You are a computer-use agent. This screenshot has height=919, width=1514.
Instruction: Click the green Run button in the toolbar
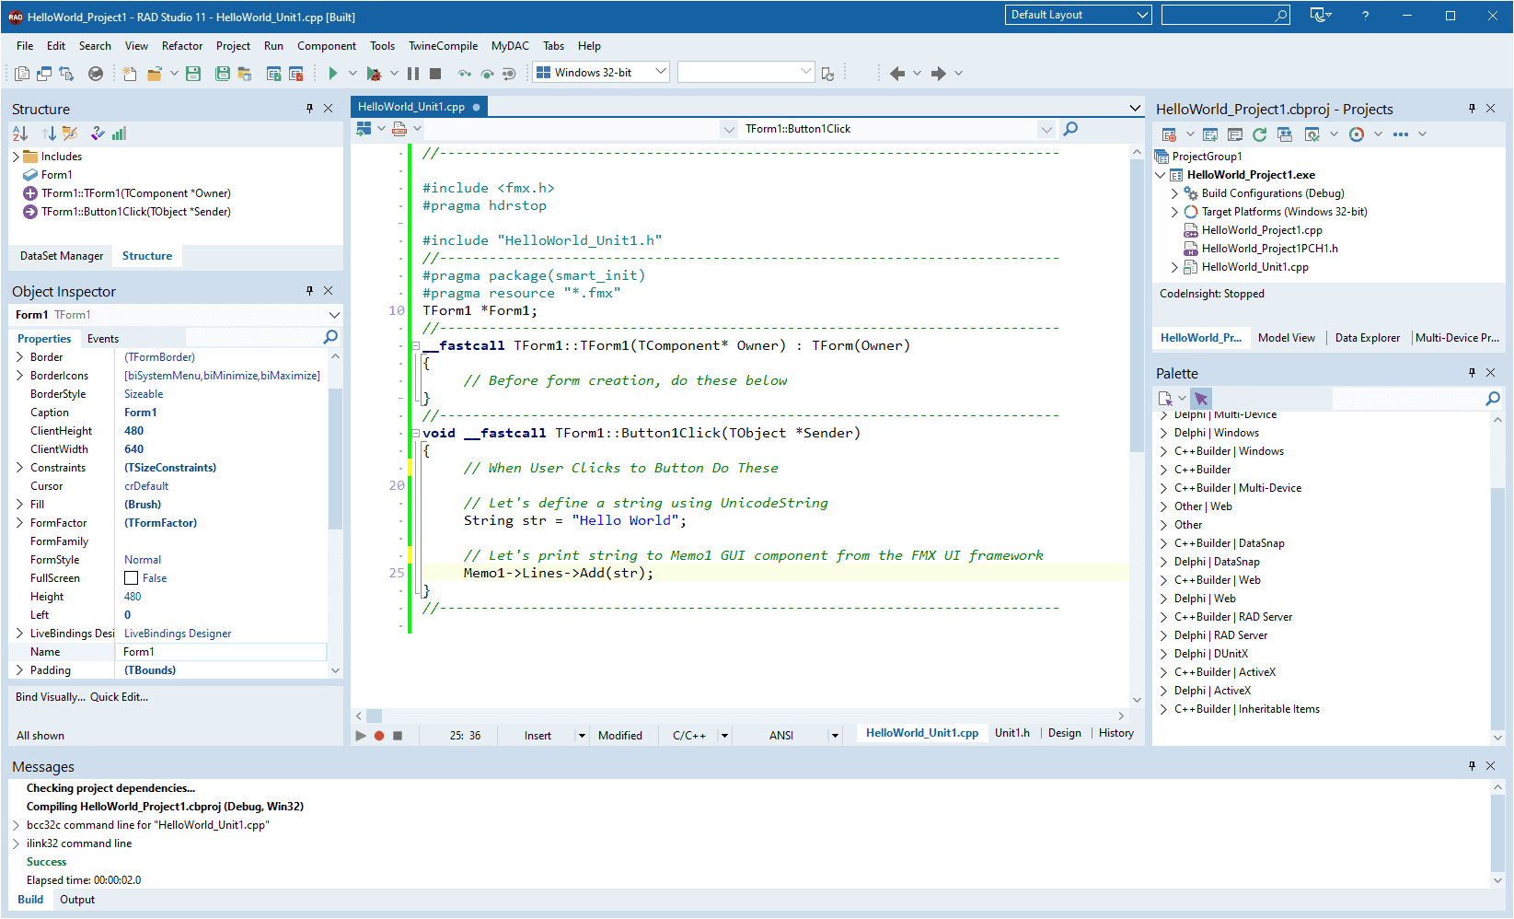tap(333, 73)
